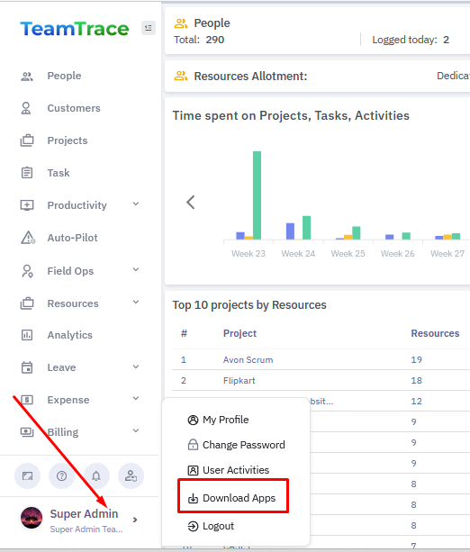Click the Super Admin avatar picture
The width and height of the screenshot is (470, 552).
32,518
